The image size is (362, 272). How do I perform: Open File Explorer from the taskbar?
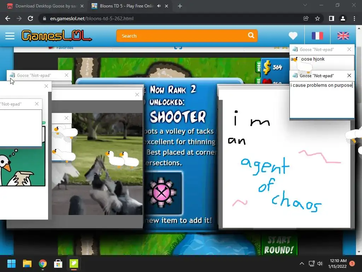27,263
